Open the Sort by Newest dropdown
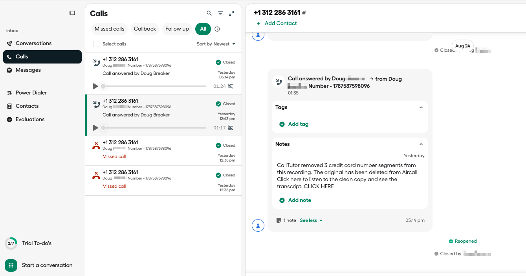The image size is (526, 276). [216, 44]
